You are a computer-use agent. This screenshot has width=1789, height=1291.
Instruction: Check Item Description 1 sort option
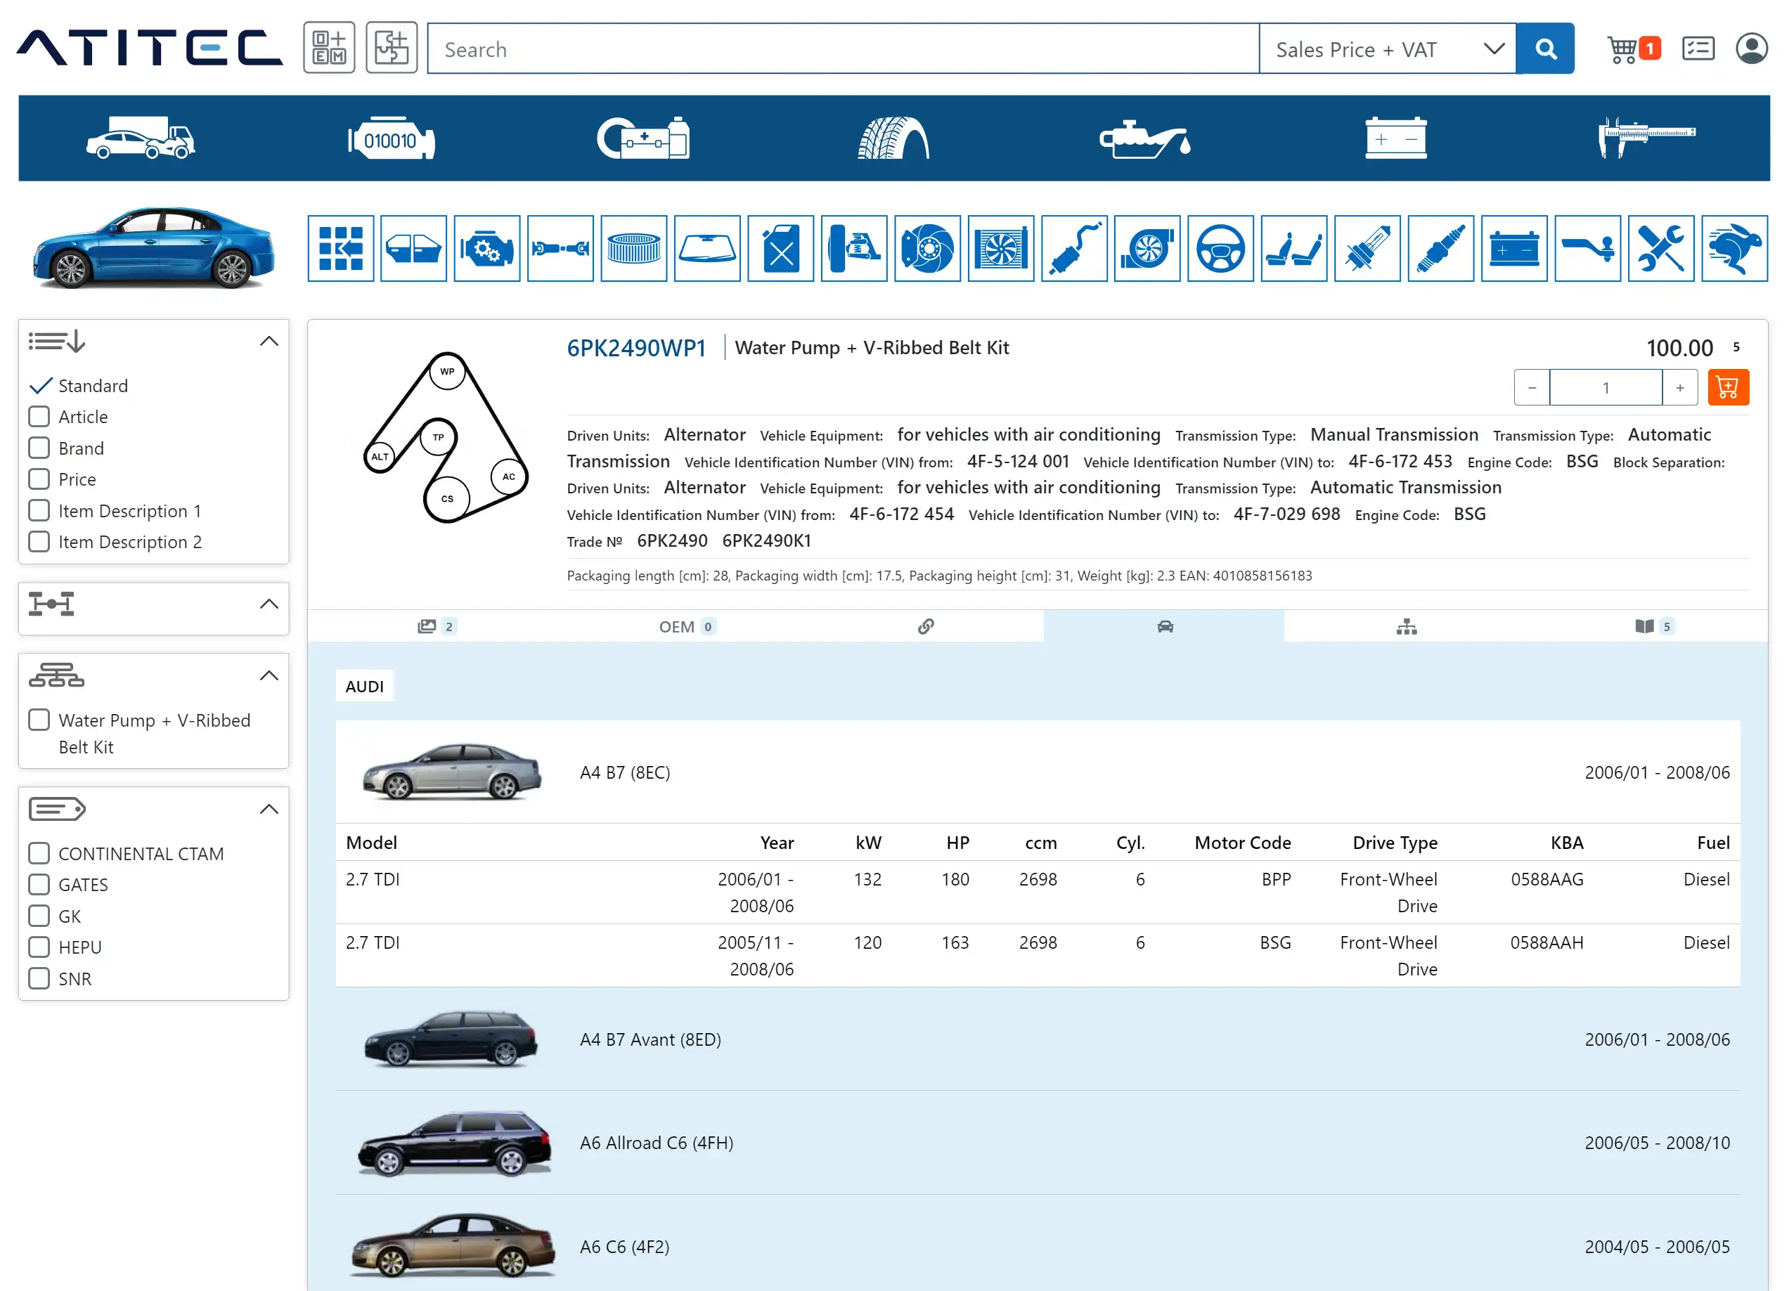(x=39, y=510)
